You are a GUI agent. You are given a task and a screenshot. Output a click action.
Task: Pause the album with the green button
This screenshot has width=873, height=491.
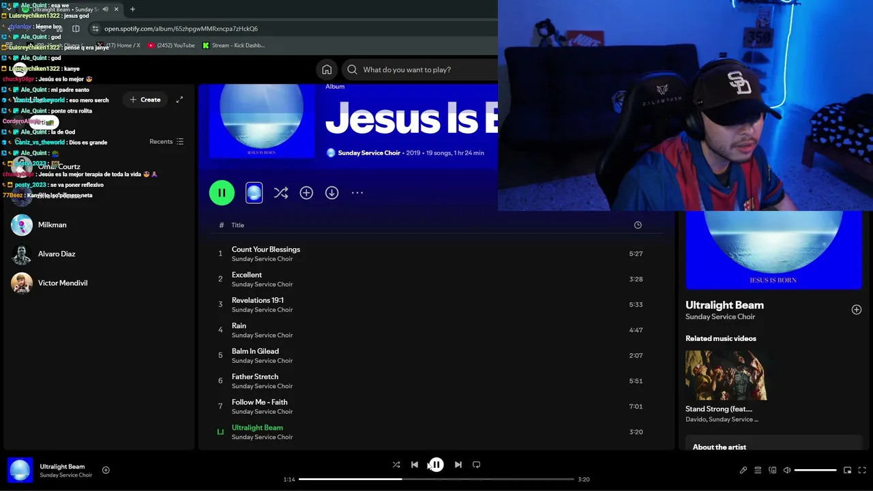[222, 193]
